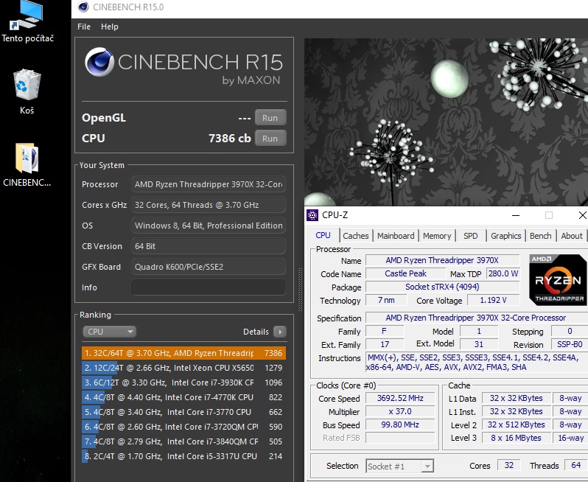Image resolution: width=588 pixels, height=482 pixels.
Task: Open the Koš recycle bin icon
Action: pyautogui.click(x=27, y=92)
